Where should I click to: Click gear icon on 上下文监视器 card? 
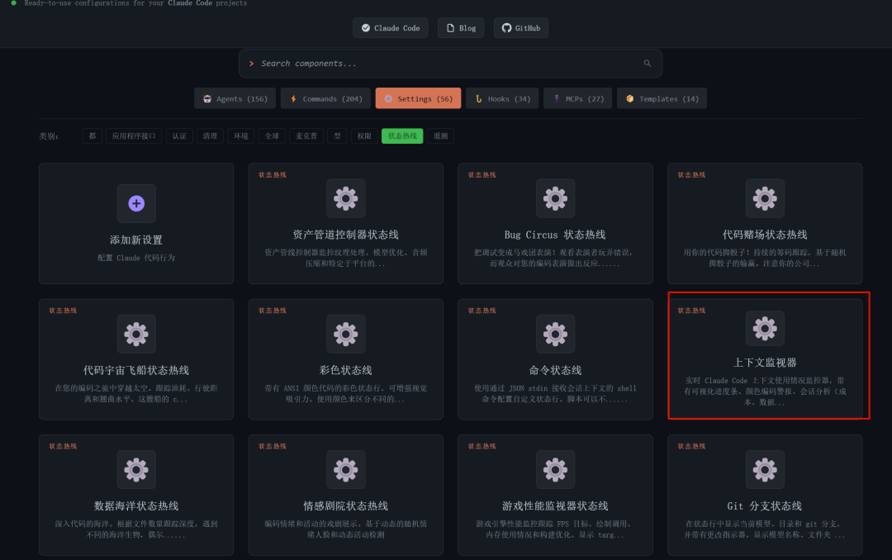[765, 329]
